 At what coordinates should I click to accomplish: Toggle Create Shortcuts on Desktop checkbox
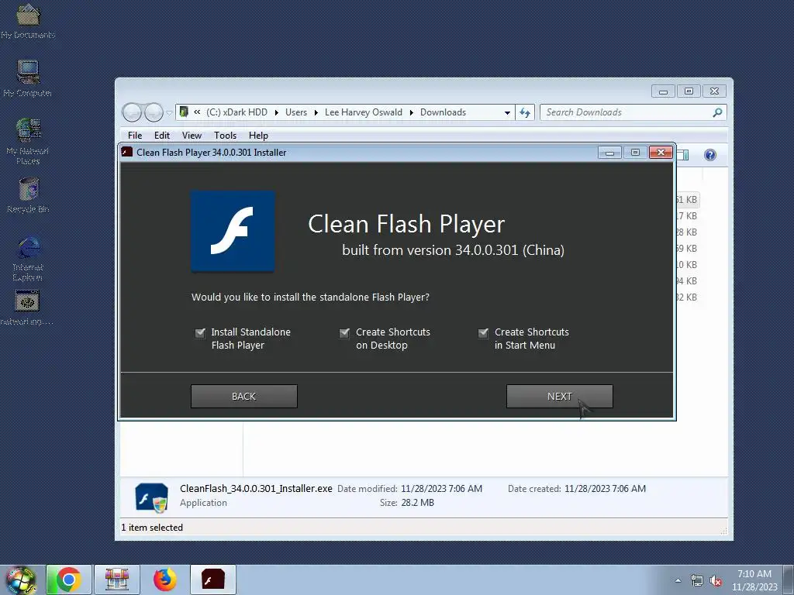coord(344,332)
